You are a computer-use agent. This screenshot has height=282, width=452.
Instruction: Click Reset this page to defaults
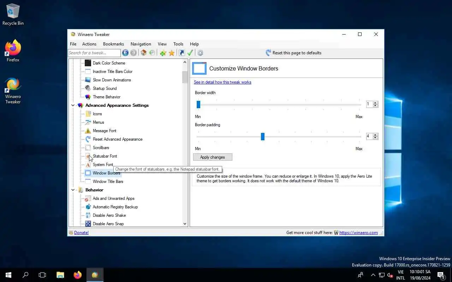(293, 53)
